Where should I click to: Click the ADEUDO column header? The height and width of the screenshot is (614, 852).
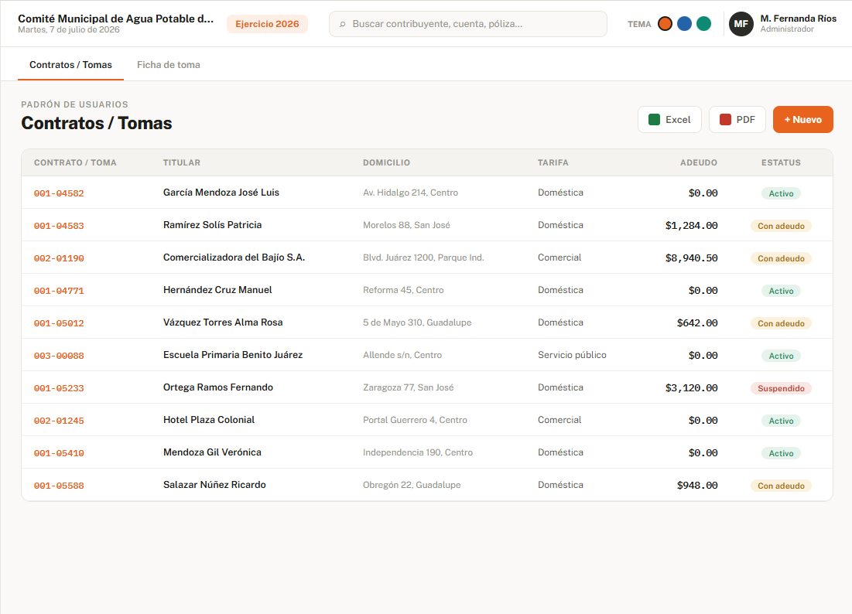(699, 162)
